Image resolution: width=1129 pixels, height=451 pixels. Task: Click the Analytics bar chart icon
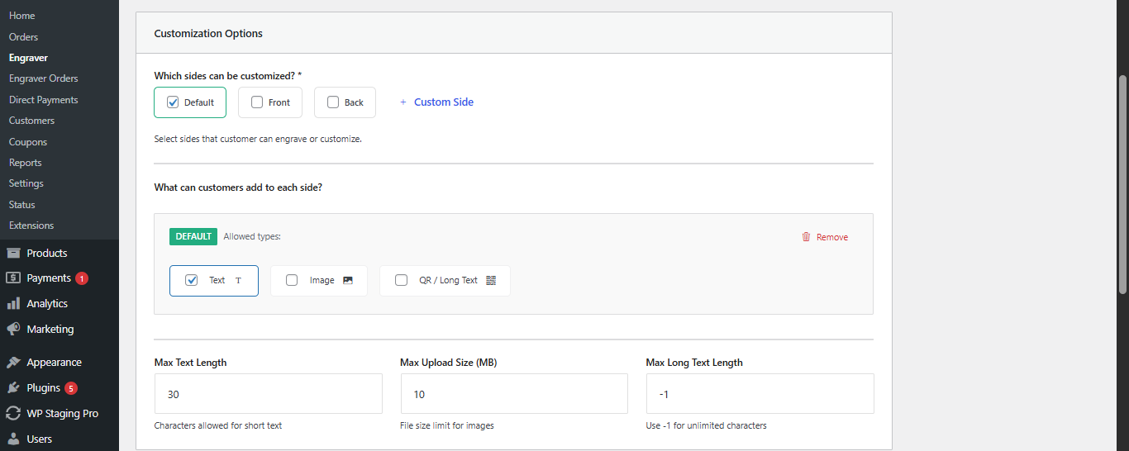pos(13,304)
